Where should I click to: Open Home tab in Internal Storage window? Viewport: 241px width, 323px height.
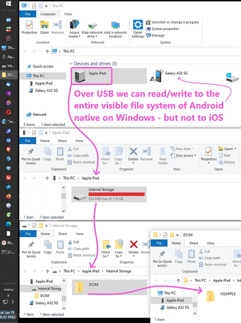point(45,234)
